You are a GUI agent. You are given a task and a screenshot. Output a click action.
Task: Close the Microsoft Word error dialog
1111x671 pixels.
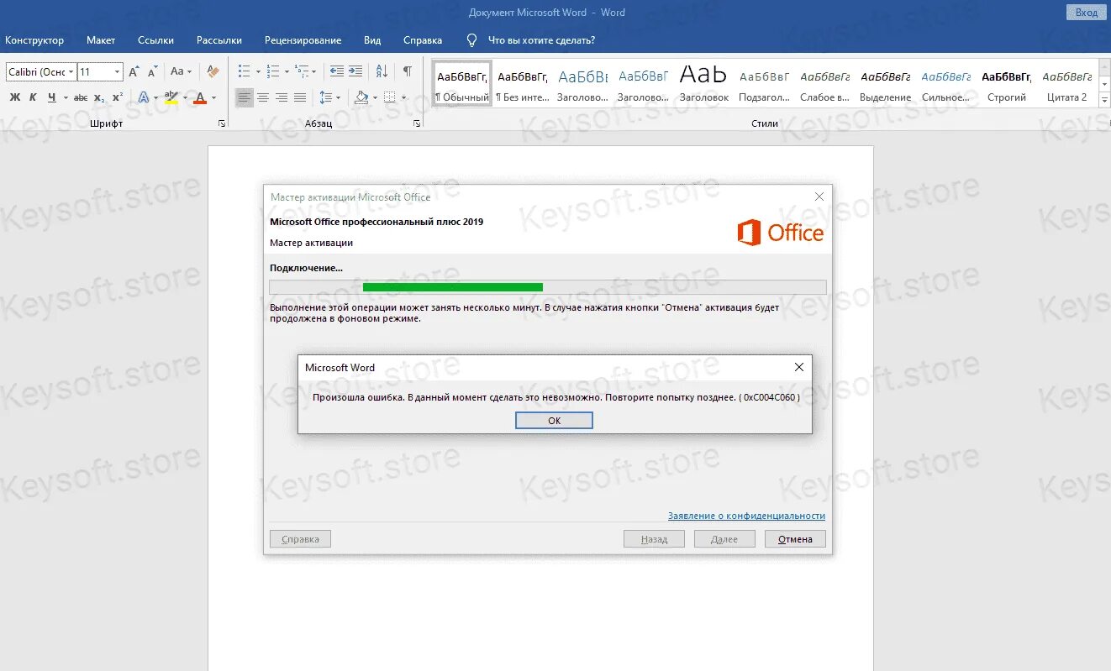point(799,367)
